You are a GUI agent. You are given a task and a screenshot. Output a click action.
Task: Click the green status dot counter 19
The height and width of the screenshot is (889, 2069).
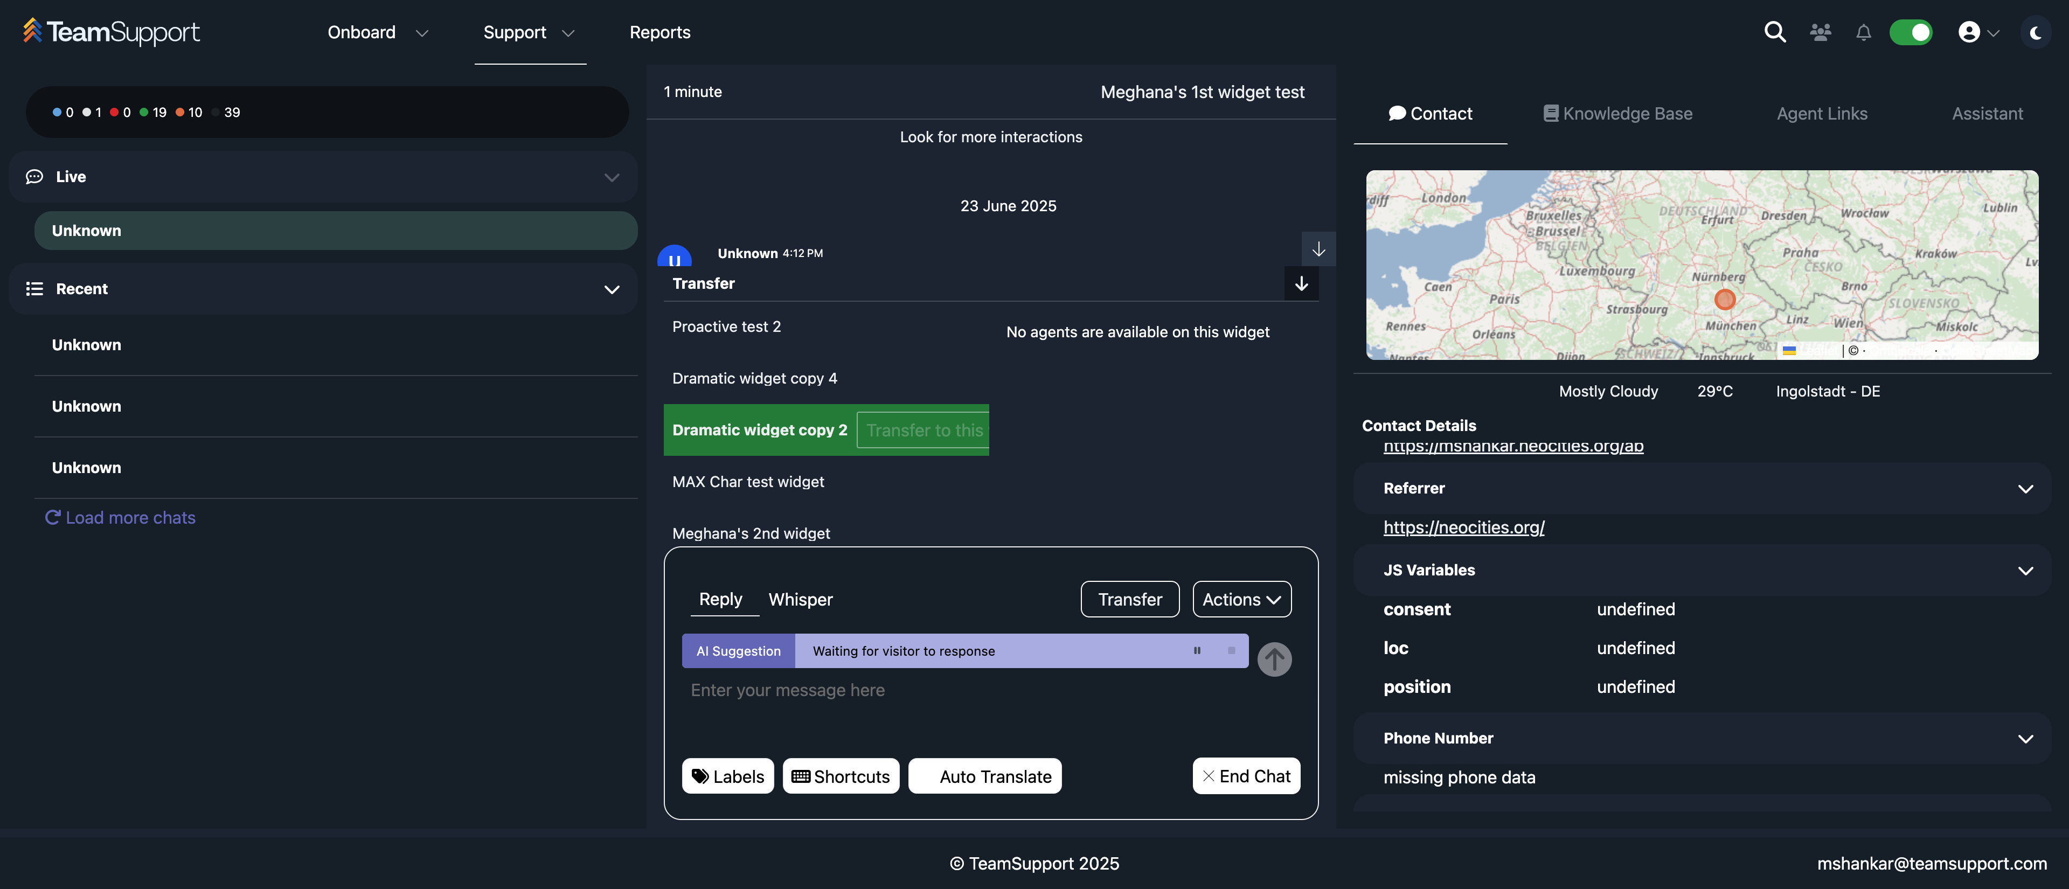[152, 113]
